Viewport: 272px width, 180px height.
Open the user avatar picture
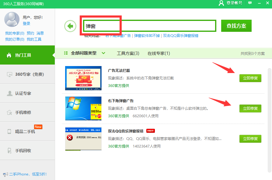(12, 19)
